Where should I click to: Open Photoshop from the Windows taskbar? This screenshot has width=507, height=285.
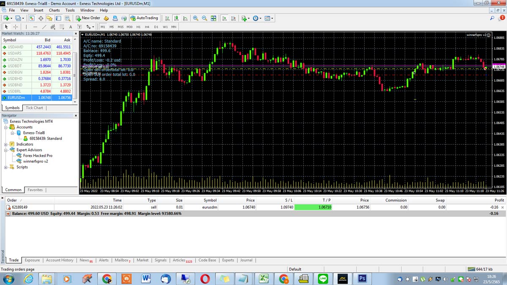(x=362, y=279)
